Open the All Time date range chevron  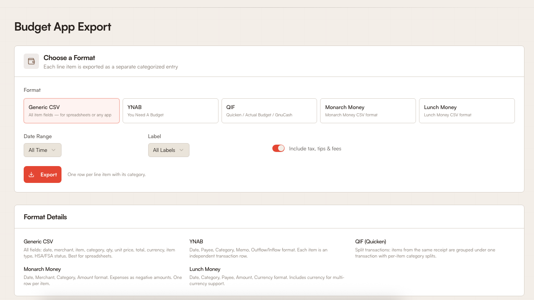pyautogui.click(x=54, y=150)
